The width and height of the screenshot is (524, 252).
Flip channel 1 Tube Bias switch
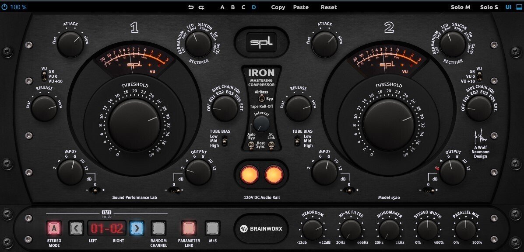click(x=225, y=141)
